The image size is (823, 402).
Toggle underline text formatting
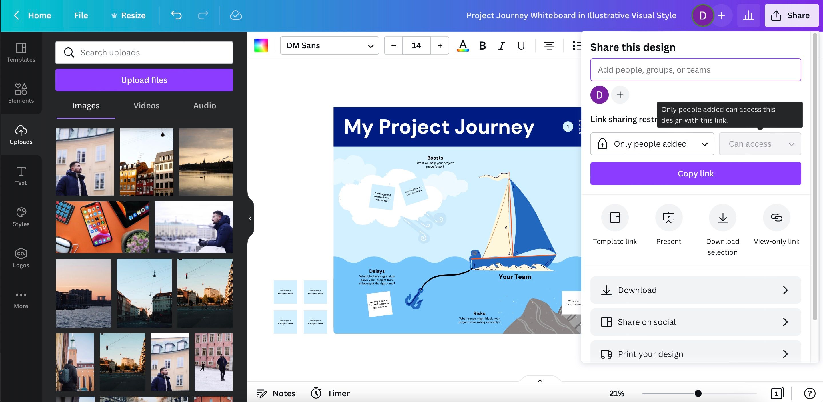tap(521, 46)
